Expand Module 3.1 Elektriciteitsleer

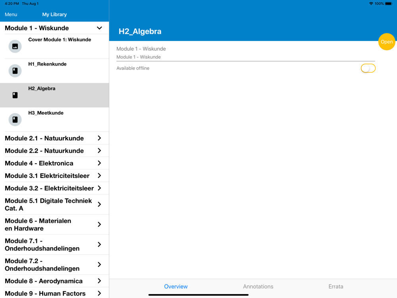click(x=54, y=176)
